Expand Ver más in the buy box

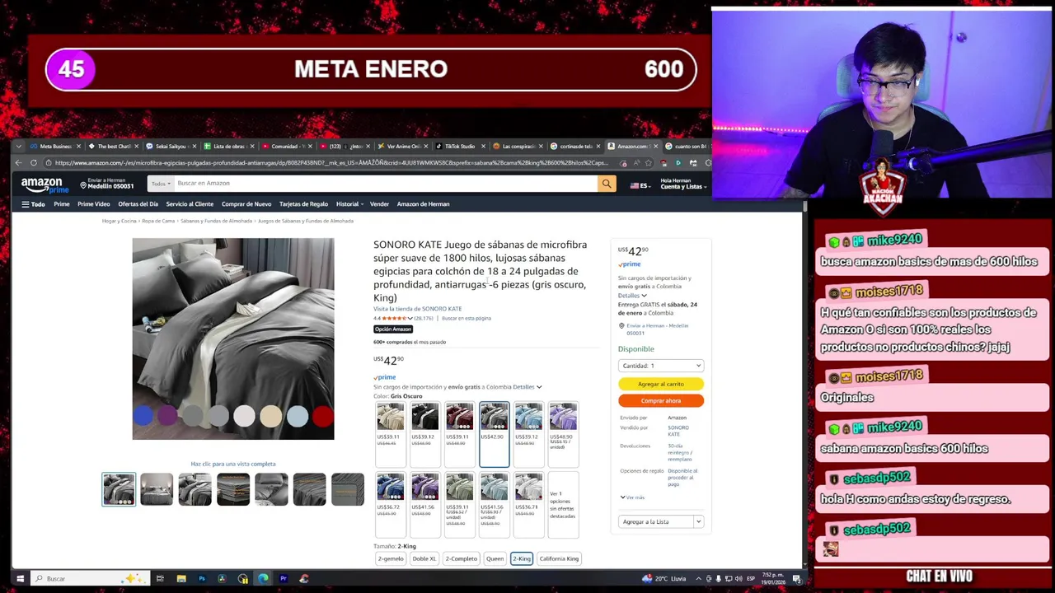tap(632, 497)
